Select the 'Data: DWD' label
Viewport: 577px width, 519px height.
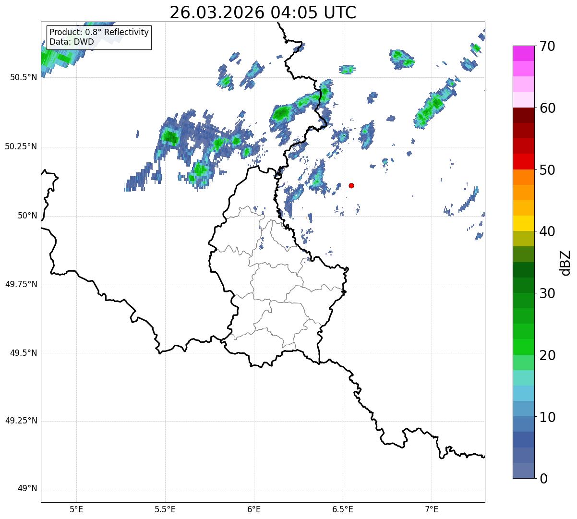click(x=72, y=42)
